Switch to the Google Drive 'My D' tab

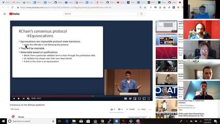27,2
